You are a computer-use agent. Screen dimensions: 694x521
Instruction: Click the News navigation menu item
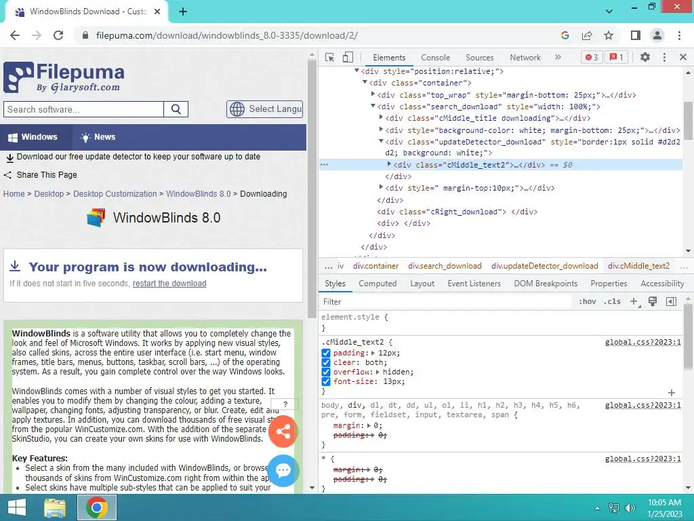point(98,137)
